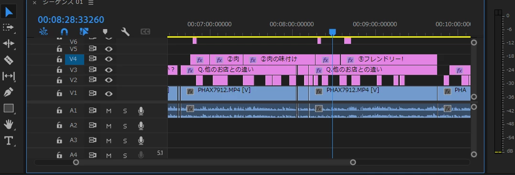
Task: Click fx badge on ⑤フレンドリー! clip
Action: point(351,60)
